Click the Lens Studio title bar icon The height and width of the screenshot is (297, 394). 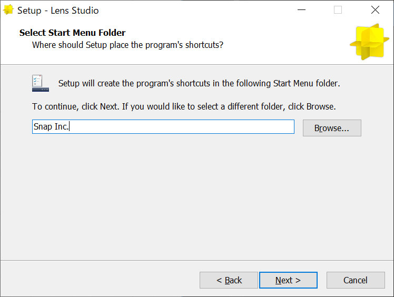tap(8, 10)
